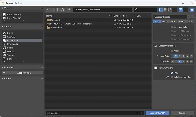Set Up Axis to -Z
The height and width of the screenshot is (117, 196).
[191, 61]
